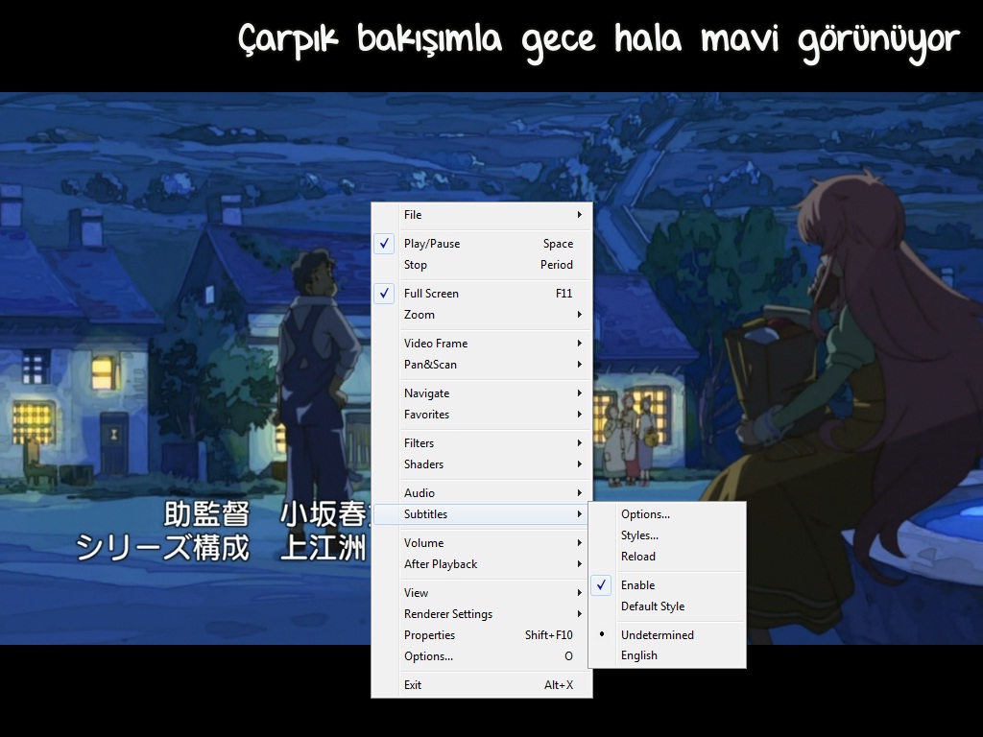Open the Pan&Scan submenu
This screenshot has width=983, height=737.
482,364
